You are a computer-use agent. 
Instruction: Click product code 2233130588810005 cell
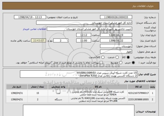pyautogui.click(x=138, y=99)
